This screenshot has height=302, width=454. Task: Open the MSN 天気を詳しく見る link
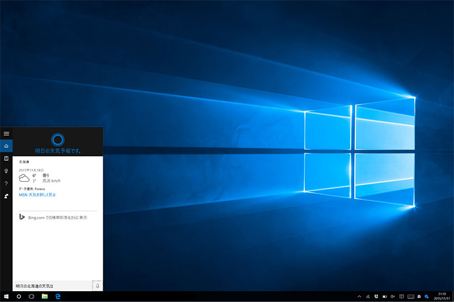click(x=37, y=195)
